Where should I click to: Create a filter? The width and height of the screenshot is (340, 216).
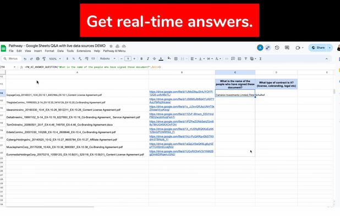click(x=246, y=59)
